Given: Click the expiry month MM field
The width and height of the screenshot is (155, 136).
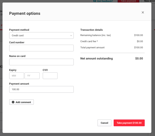Looking at the screenshot, I should [16, 76].
